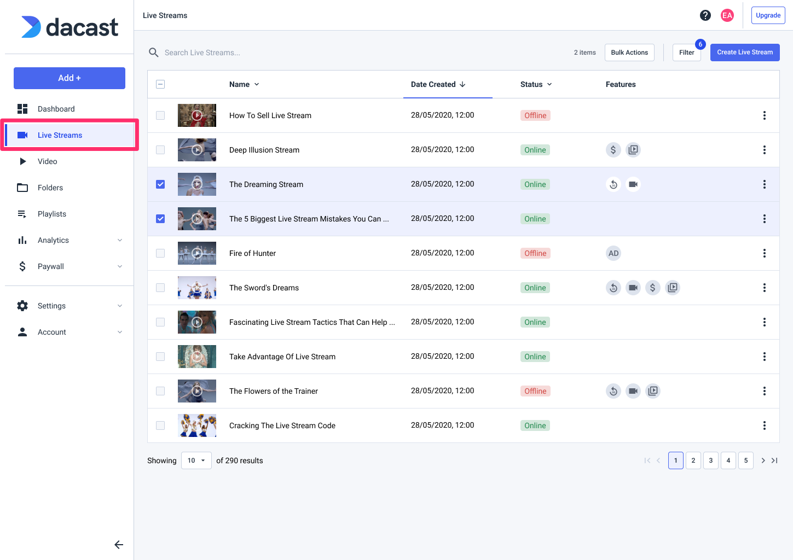793x560 pixels.
Task: Navigate to Playlists in the sidebar
Action: 52,214
